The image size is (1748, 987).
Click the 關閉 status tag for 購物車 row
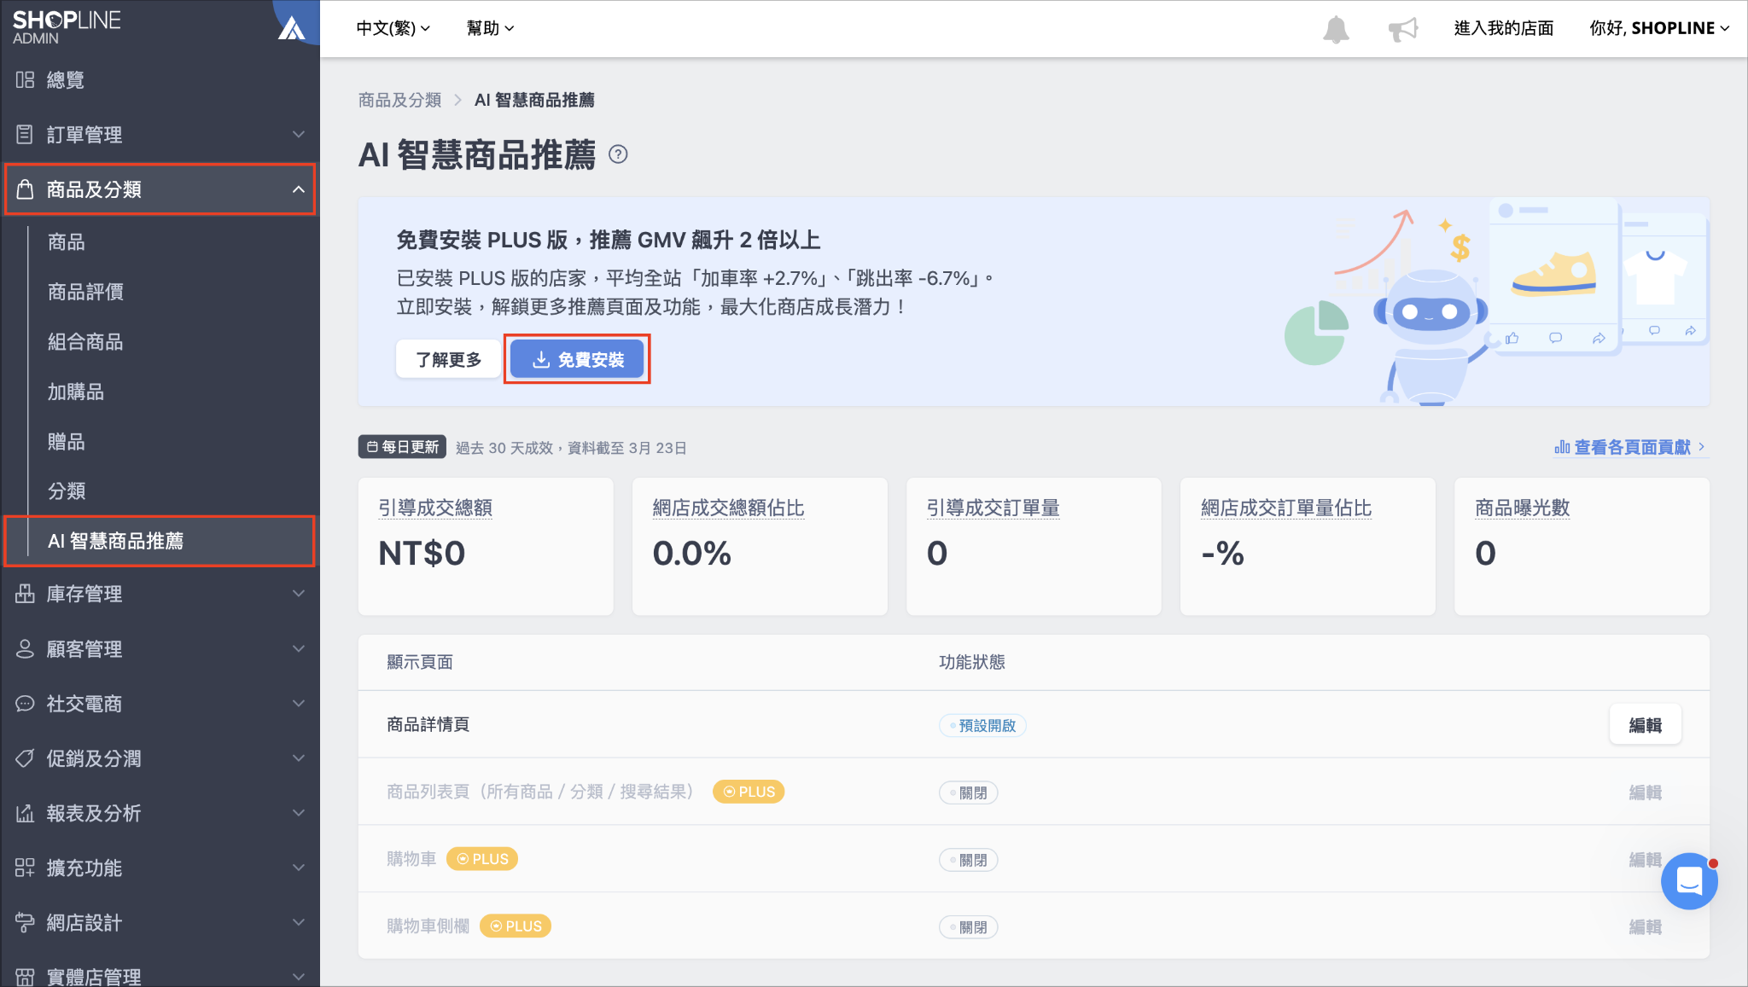point(969,860)
